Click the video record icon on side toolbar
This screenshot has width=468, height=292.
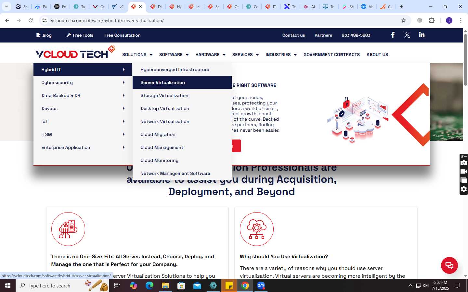(464, 172)
